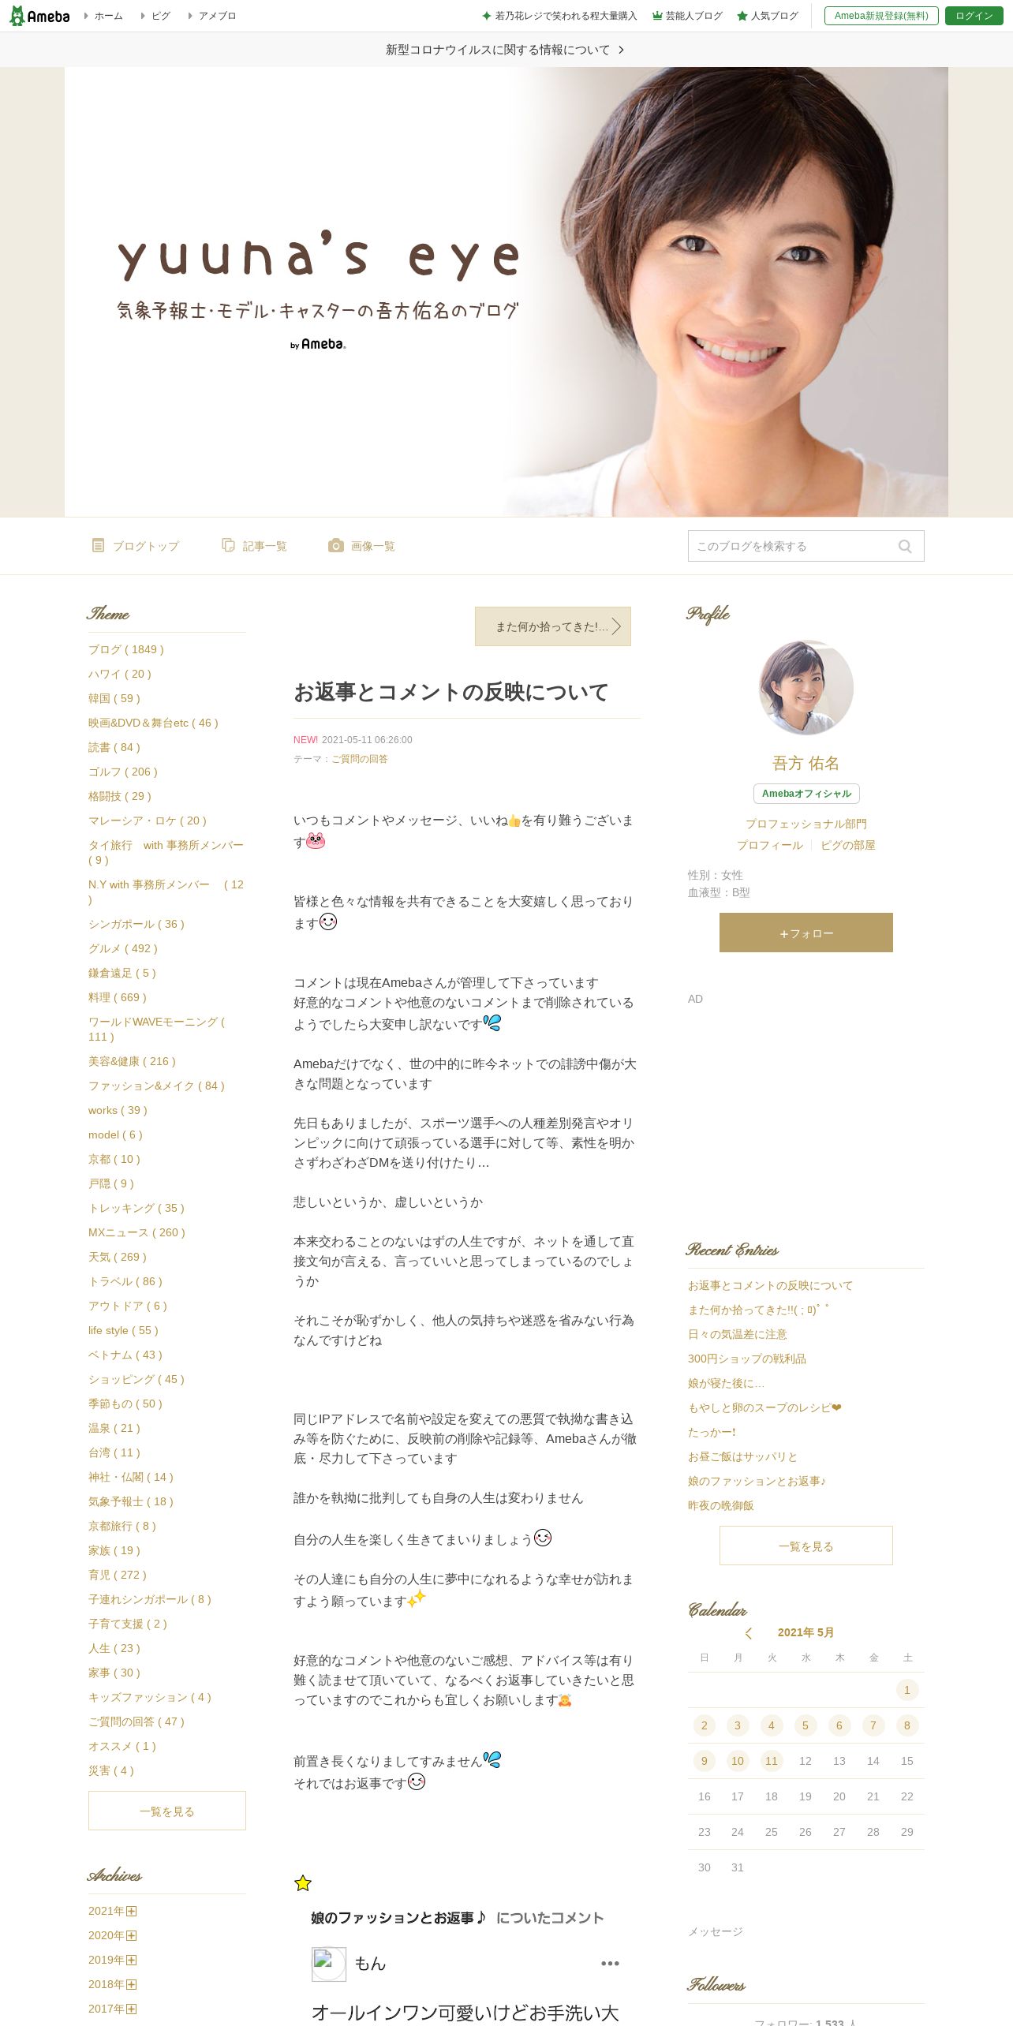
Task: Click Ameba新規登録(無料) button
Action: tap(881, 16)
